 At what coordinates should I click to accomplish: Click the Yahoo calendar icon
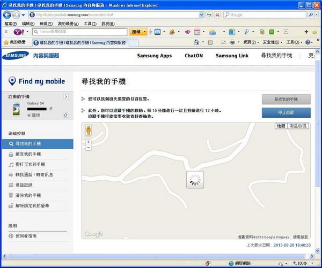(197, 32)
